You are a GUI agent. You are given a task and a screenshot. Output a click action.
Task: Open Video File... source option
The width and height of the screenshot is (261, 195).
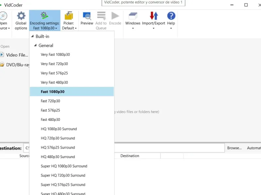[x=17, y=55]
